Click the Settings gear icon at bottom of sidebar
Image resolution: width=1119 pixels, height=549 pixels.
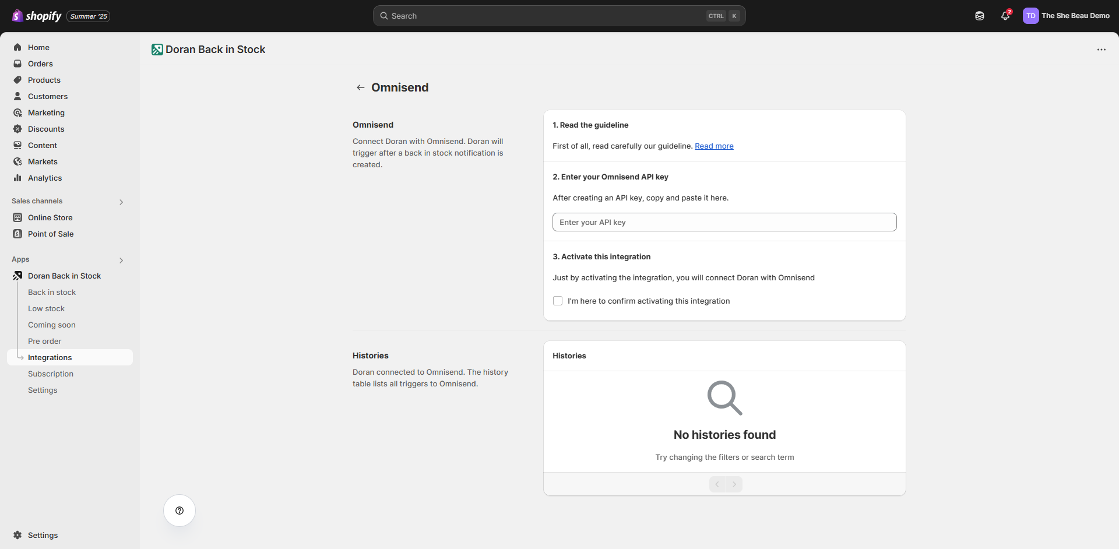[17, 535]
